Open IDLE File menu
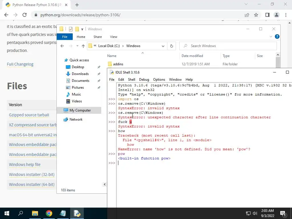The height and width of the screenshot is (219, 292). [112, 80]
